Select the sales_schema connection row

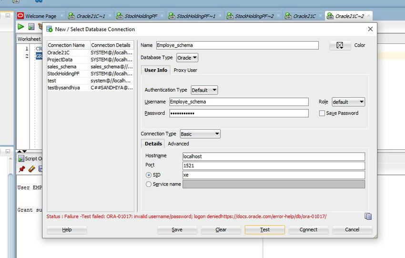[x=91, y=67]
